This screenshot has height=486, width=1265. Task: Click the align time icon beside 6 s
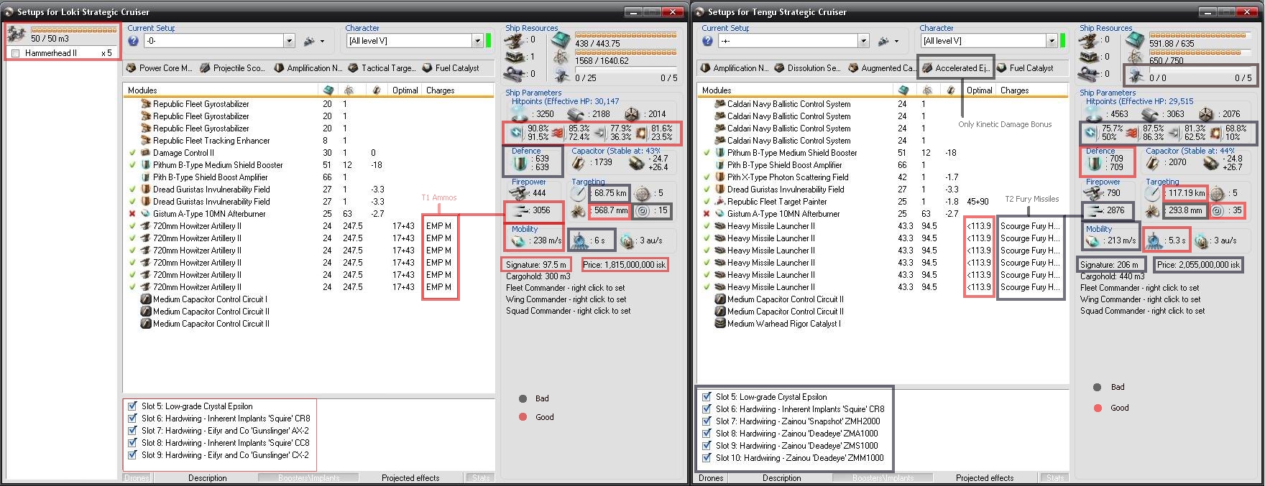(x=579, y=240)
